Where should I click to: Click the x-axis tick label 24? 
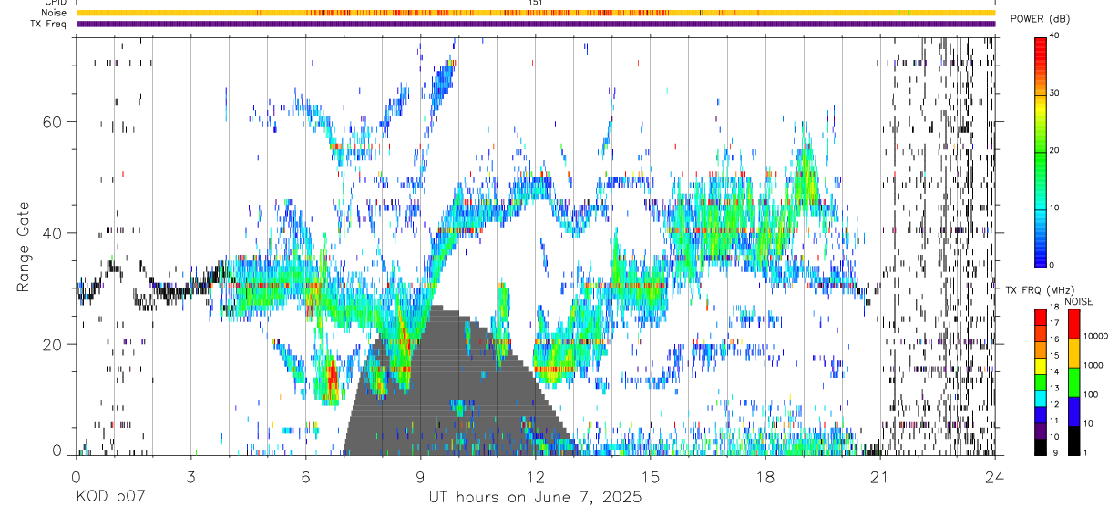[x=994, y=477]
